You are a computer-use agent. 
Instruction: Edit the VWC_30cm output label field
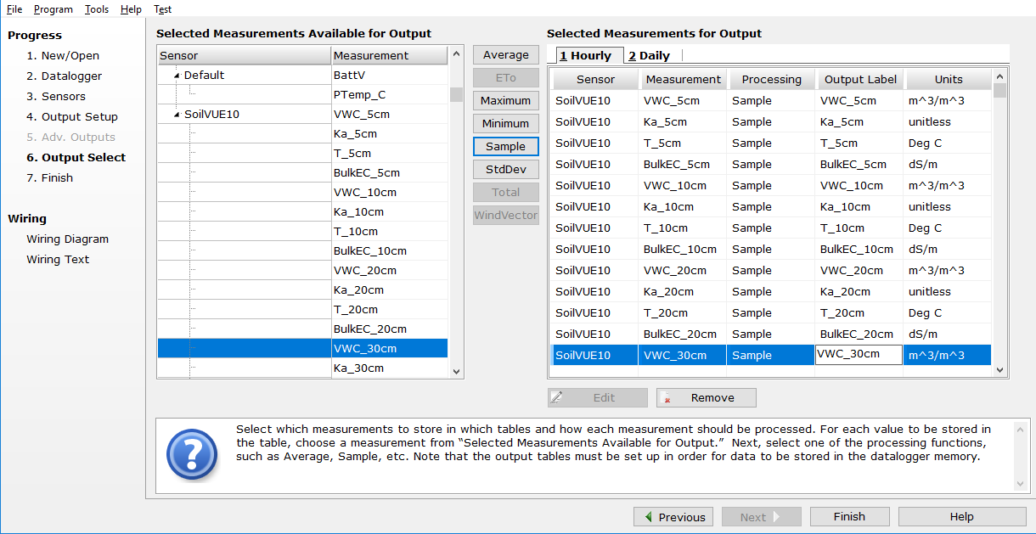pyautogui.click(x=858, y=355)
